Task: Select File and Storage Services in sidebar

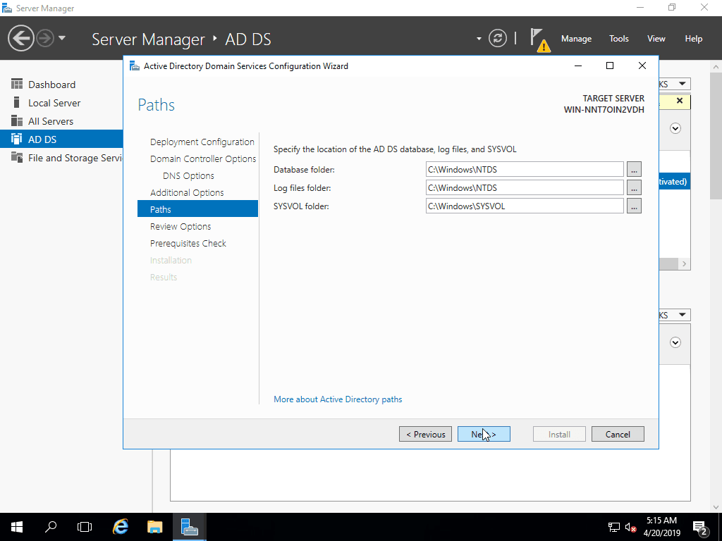Action: [x=62, y=158]
